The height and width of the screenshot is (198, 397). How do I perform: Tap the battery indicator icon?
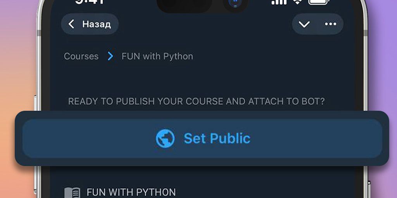318,2
